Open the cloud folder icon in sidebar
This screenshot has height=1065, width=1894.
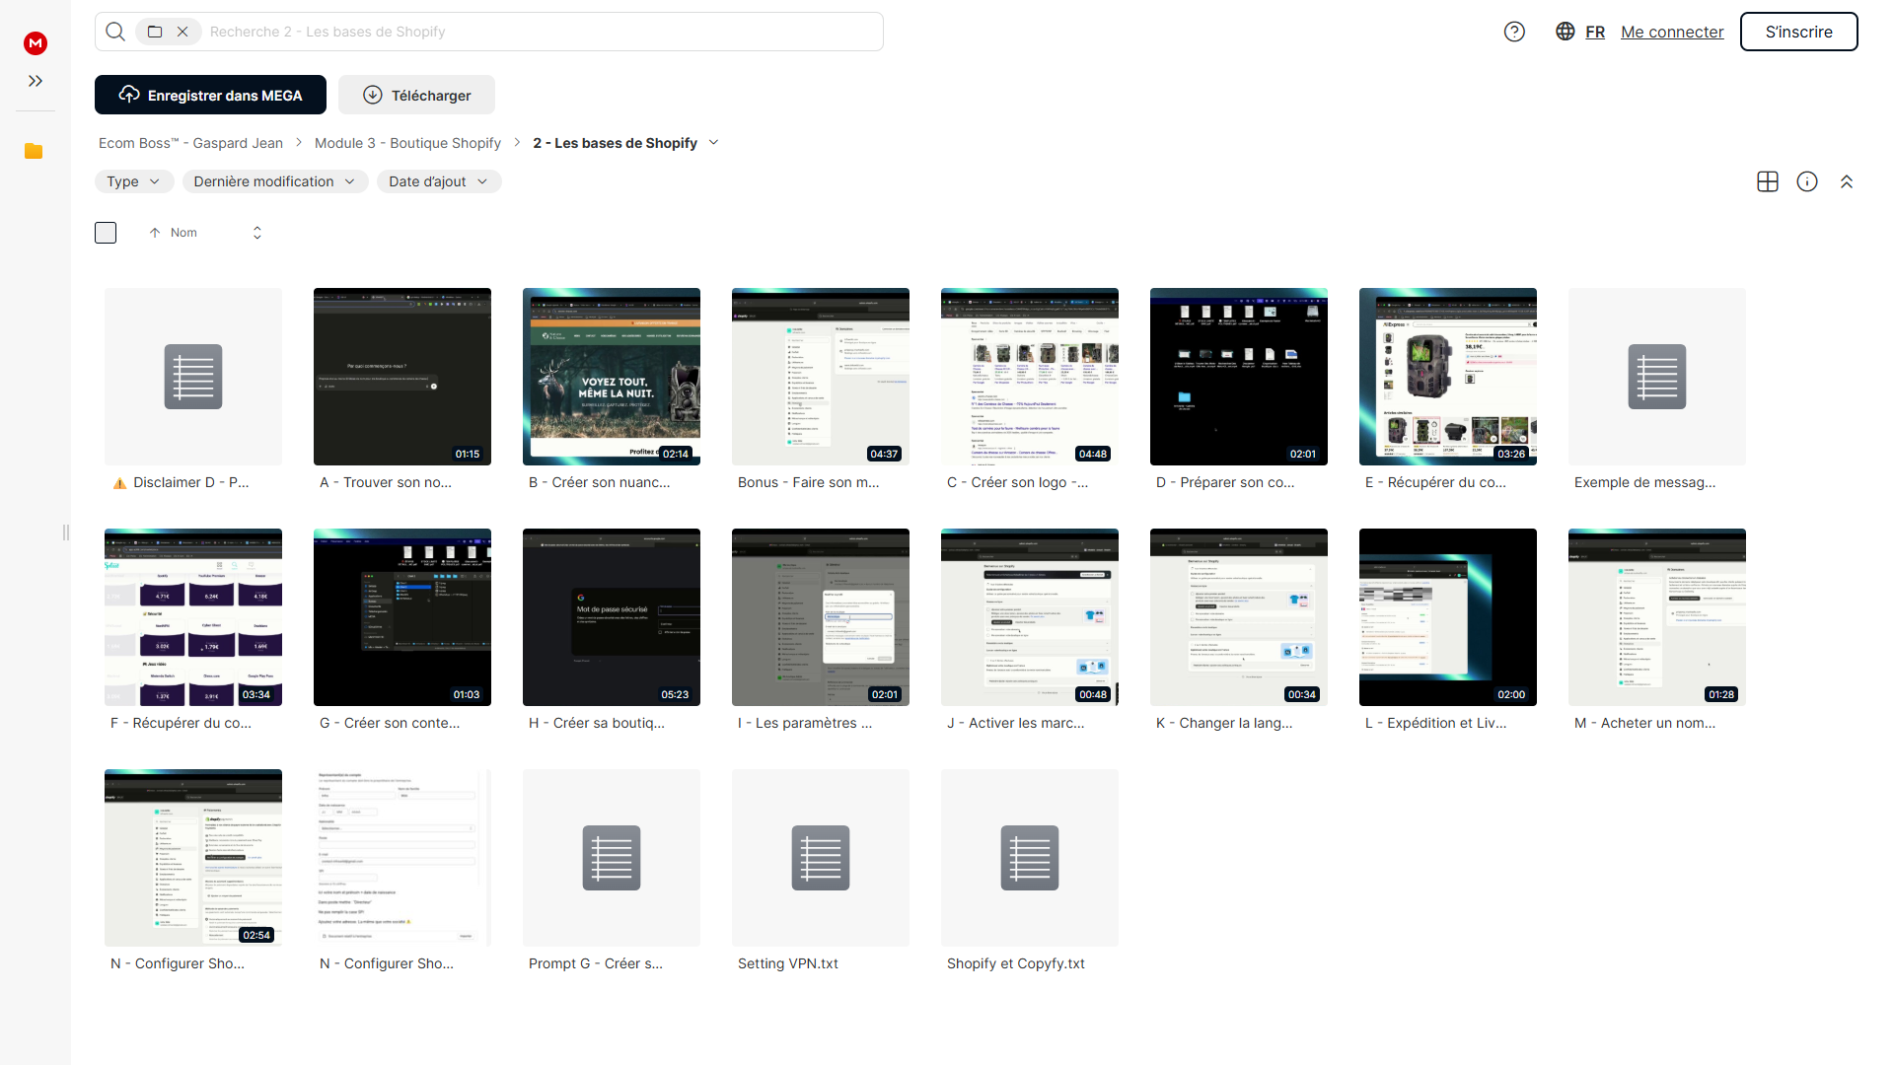pos(34,151)
